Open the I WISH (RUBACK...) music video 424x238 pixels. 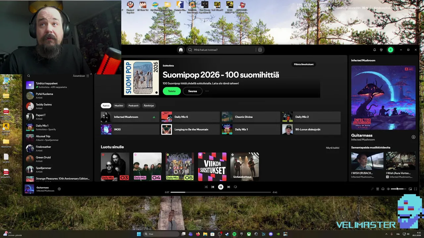367,165
